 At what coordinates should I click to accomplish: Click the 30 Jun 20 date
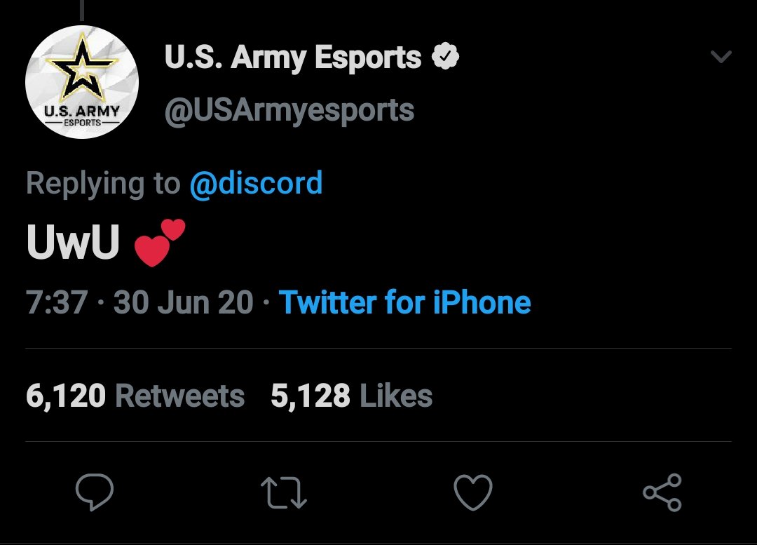(x=184, y=302)
